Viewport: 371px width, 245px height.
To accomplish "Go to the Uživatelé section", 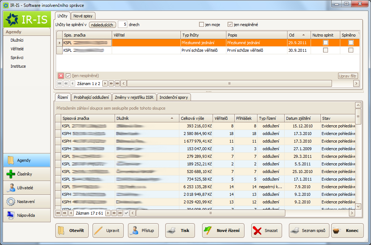I will coord(27,188).
